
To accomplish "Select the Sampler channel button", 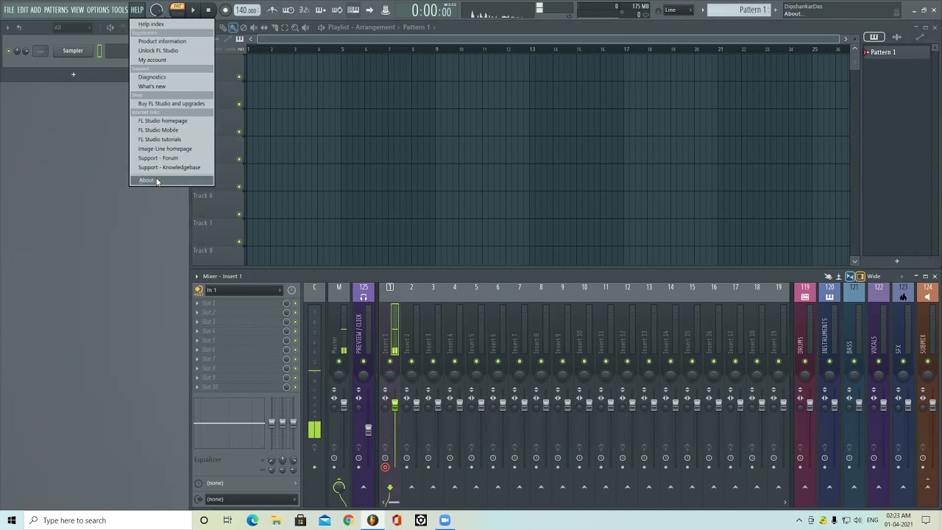I will tap(73, 51).
